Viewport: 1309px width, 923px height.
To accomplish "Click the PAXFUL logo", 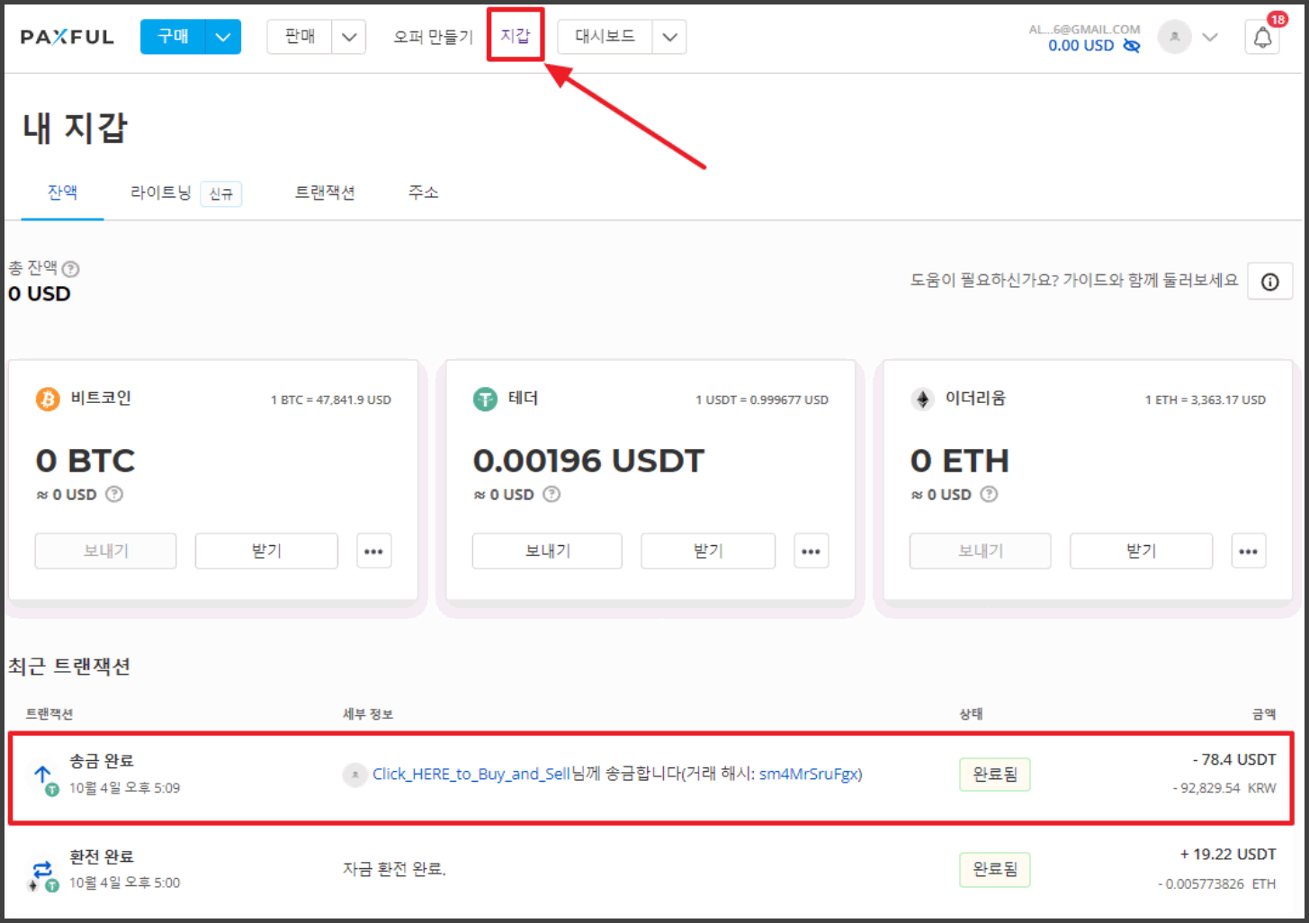I will (x=67, y=37).
